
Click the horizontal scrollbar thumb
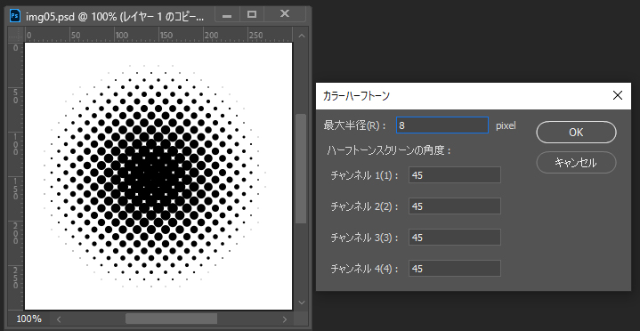click(171, 319)
